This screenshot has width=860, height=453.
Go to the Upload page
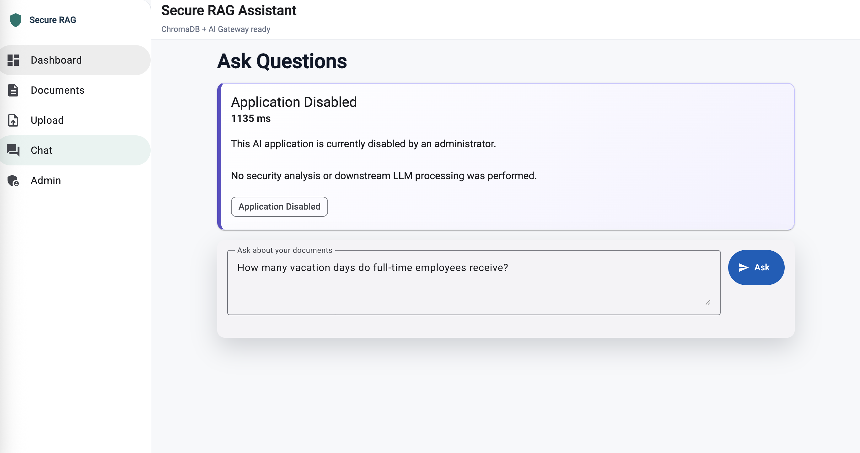point(75,120)
